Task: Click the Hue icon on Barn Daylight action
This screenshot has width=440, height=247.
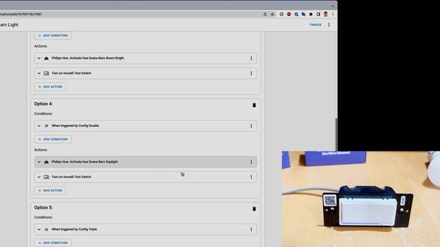Action: (46, 162)
